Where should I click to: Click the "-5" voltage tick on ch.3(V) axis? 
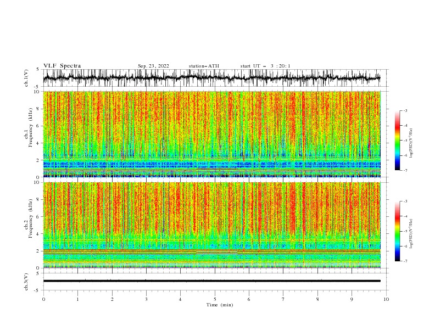coord(37,290)
